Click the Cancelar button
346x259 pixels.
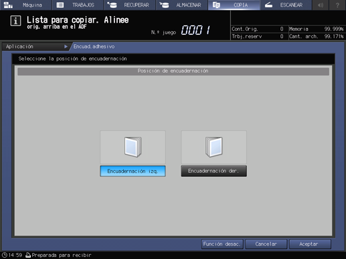266,244
